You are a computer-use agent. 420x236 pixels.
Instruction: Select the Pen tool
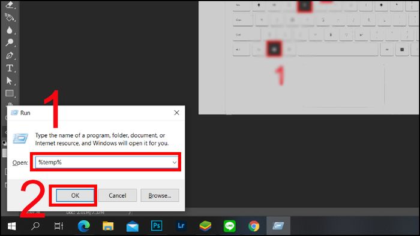click(x=10, y=55)
